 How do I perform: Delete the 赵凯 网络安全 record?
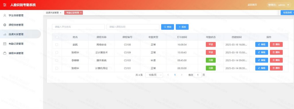click(276, 45)
